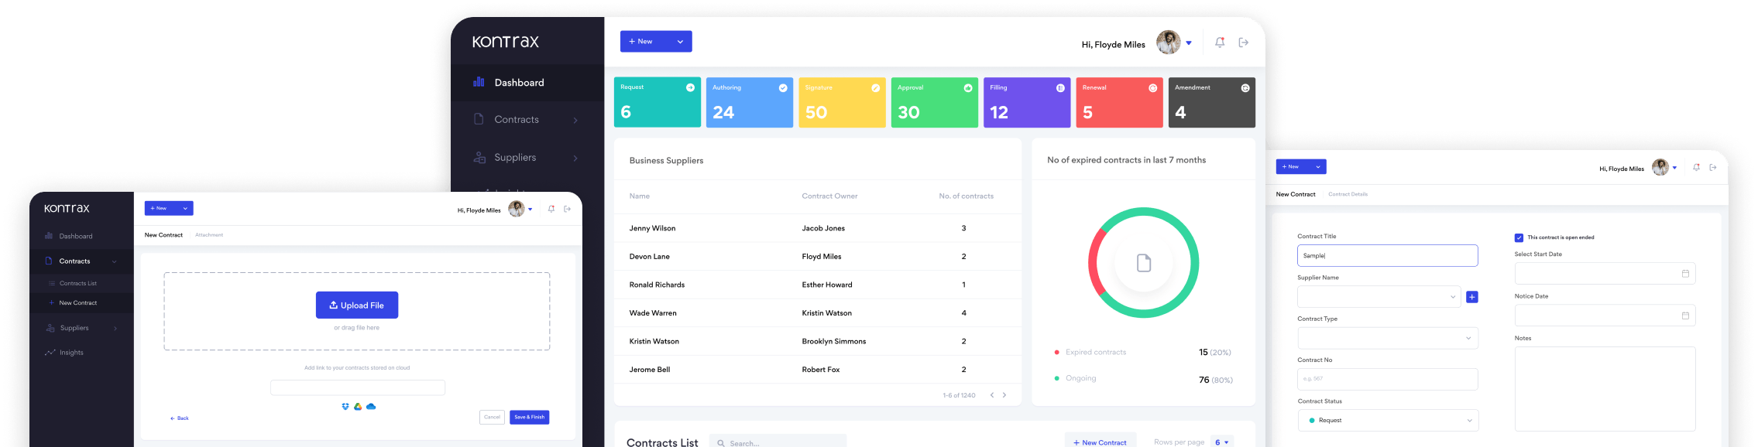Click the thumbs-up icon on the Approval card
This screenshot has height=447, width=1758.
968,88
